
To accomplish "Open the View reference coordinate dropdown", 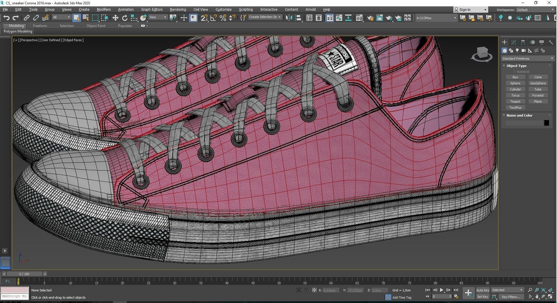I will pos(158,17).
